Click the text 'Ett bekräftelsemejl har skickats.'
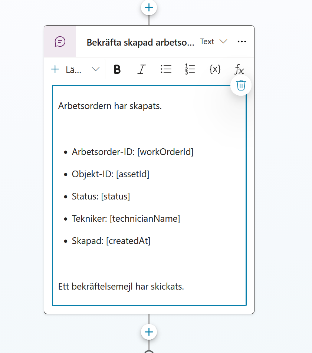This screenshot has height=353, width=312. (121, 287)
